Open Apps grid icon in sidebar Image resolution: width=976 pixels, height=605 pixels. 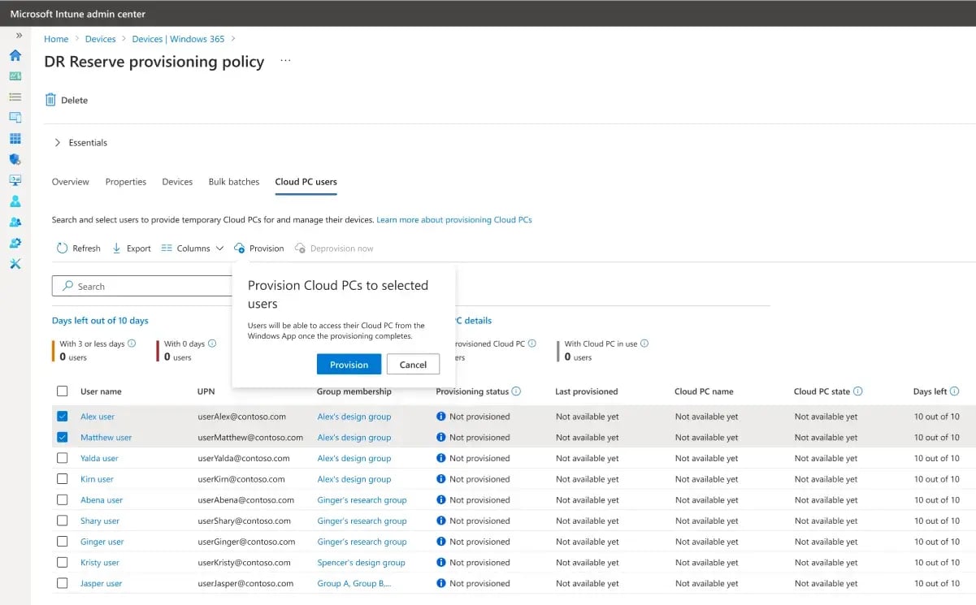coord(15,139)
